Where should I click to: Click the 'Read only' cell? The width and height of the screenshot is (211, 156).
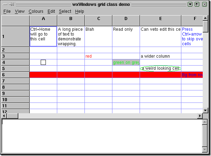pyautogui.click(x=126, y=37)
